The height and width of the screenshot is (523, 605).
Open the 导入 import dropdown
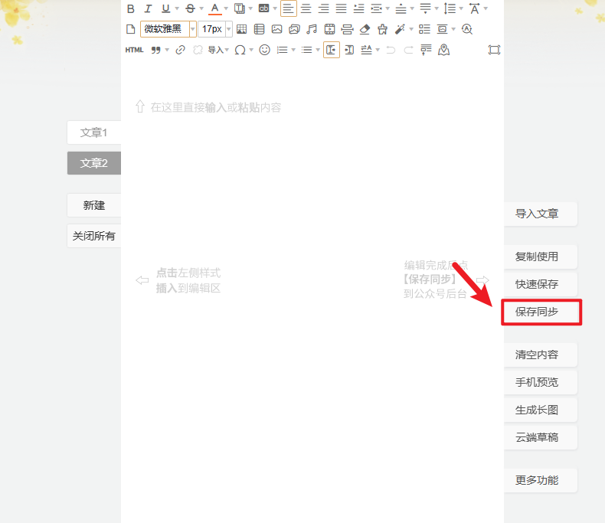pos(218,50)
